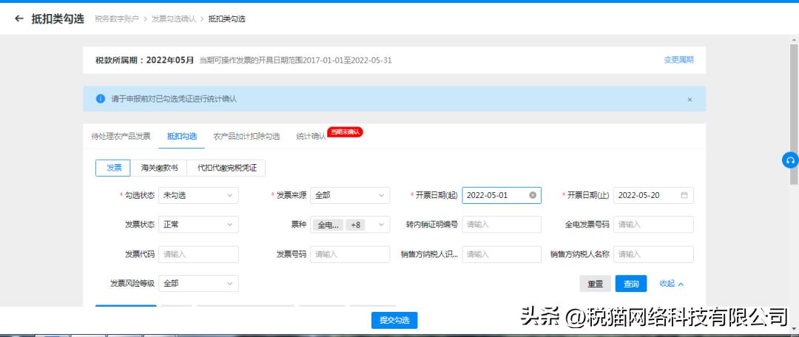Open the 发票风险等级 dropdown
The image size is (799, 337).
coord(198,284)
